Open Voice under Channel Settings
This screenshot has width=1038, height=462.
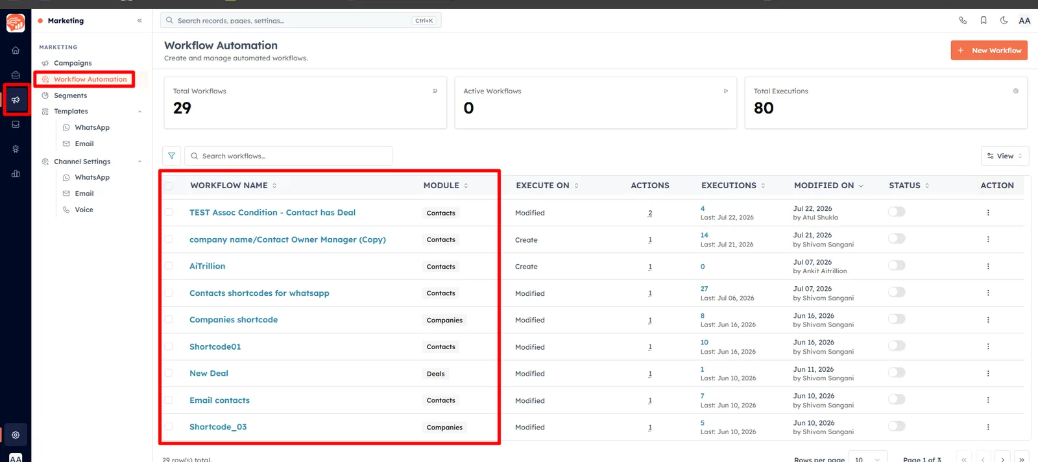point(84,210)
